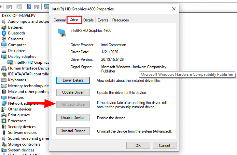Click the Network adapters icon
The width and height of the screenshot is (237, 155).
tap(4, 104)
